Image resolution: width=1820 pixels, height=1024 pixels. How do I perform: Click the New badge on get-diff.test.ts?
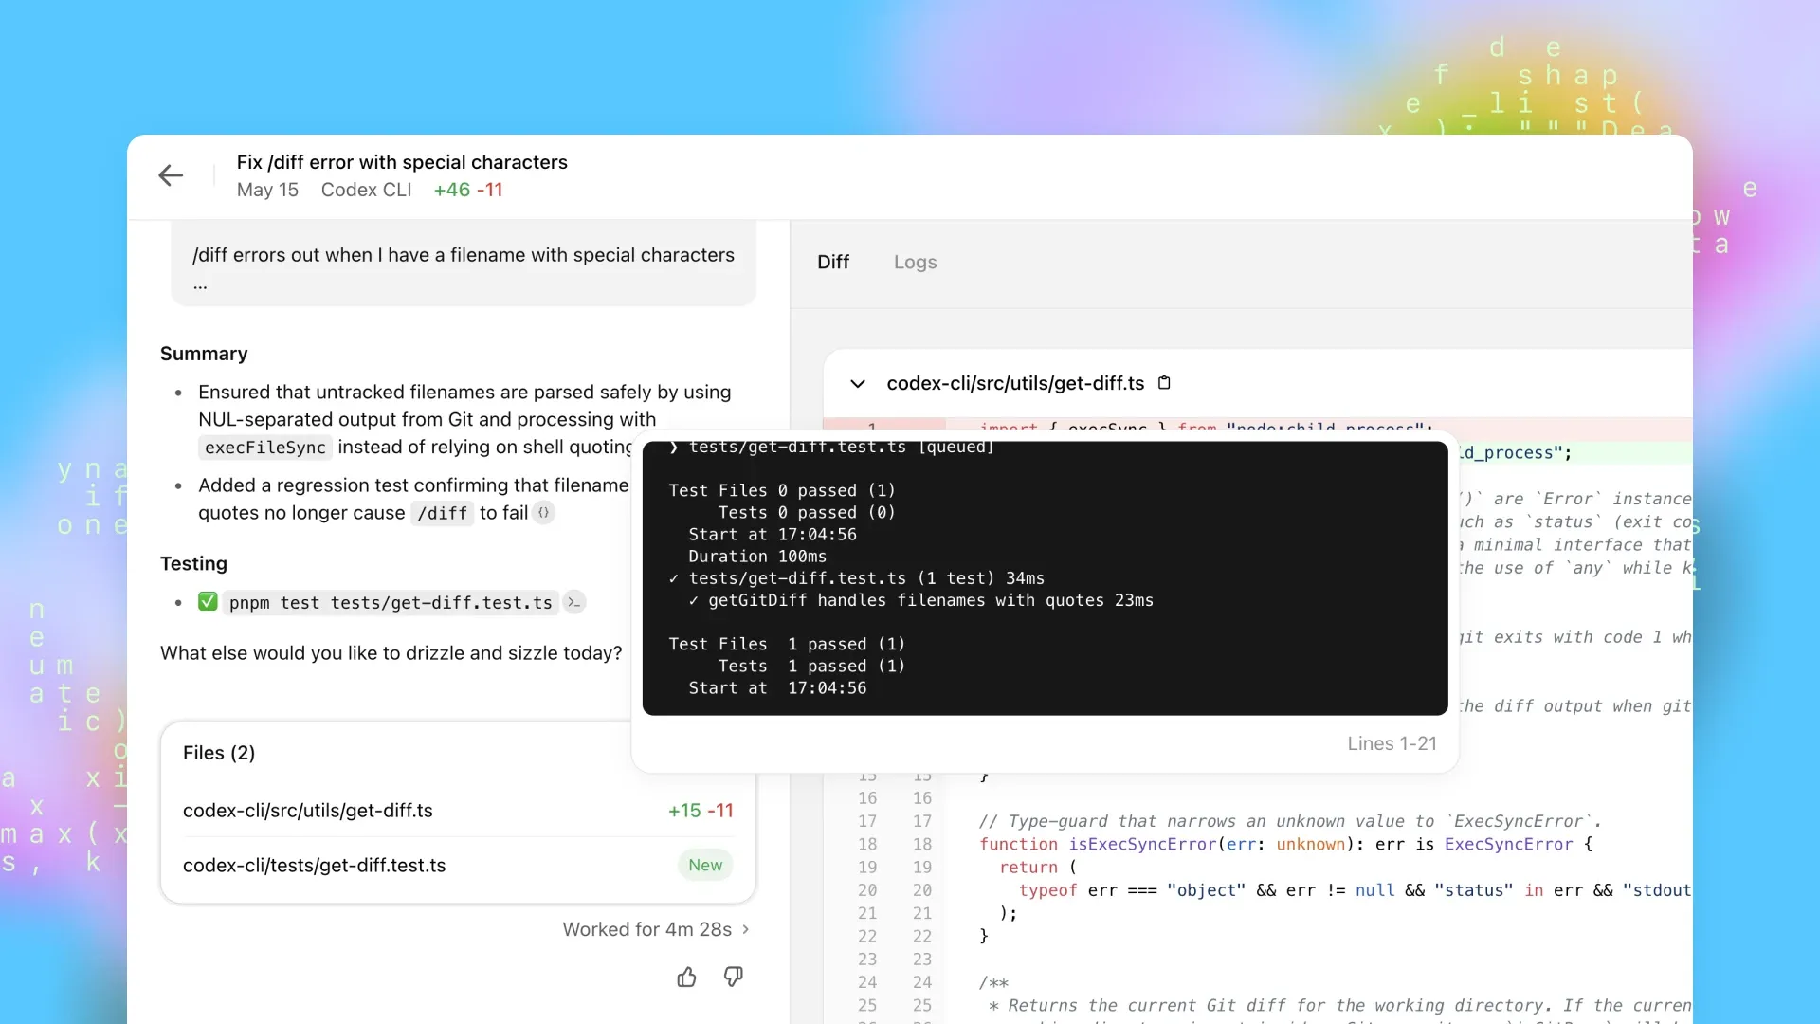click(x=704, y=865)
